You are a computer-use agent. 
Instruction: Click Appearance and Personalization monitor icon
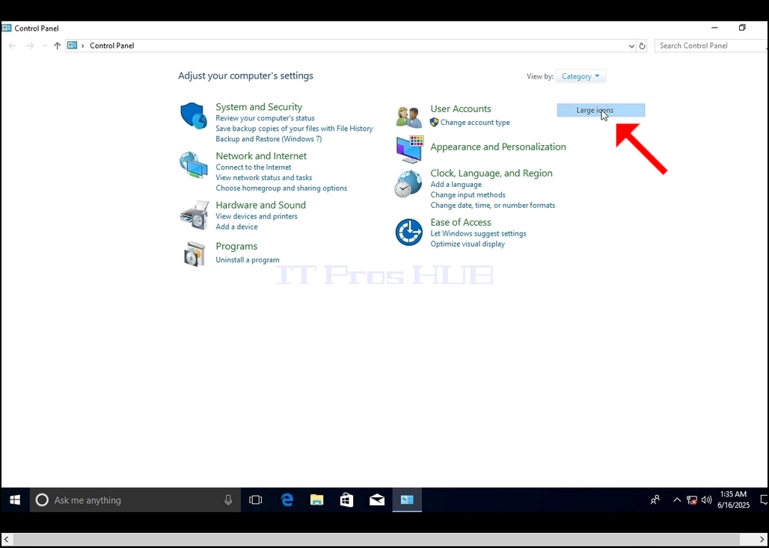(x=409, y=150)
